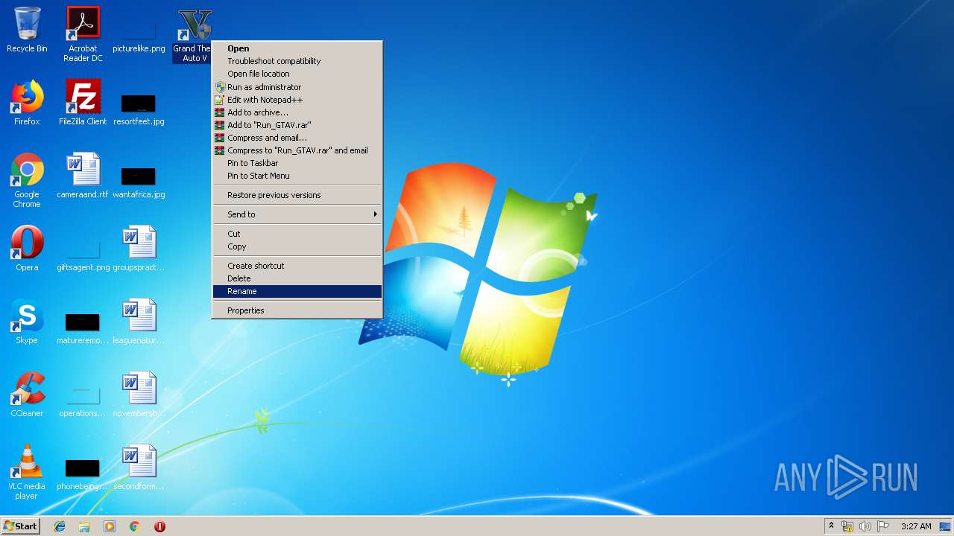Image resolution: width=954 pixels, height=536 pixels.
Task: Choose Open file location
Action: (x=297, y=74)
